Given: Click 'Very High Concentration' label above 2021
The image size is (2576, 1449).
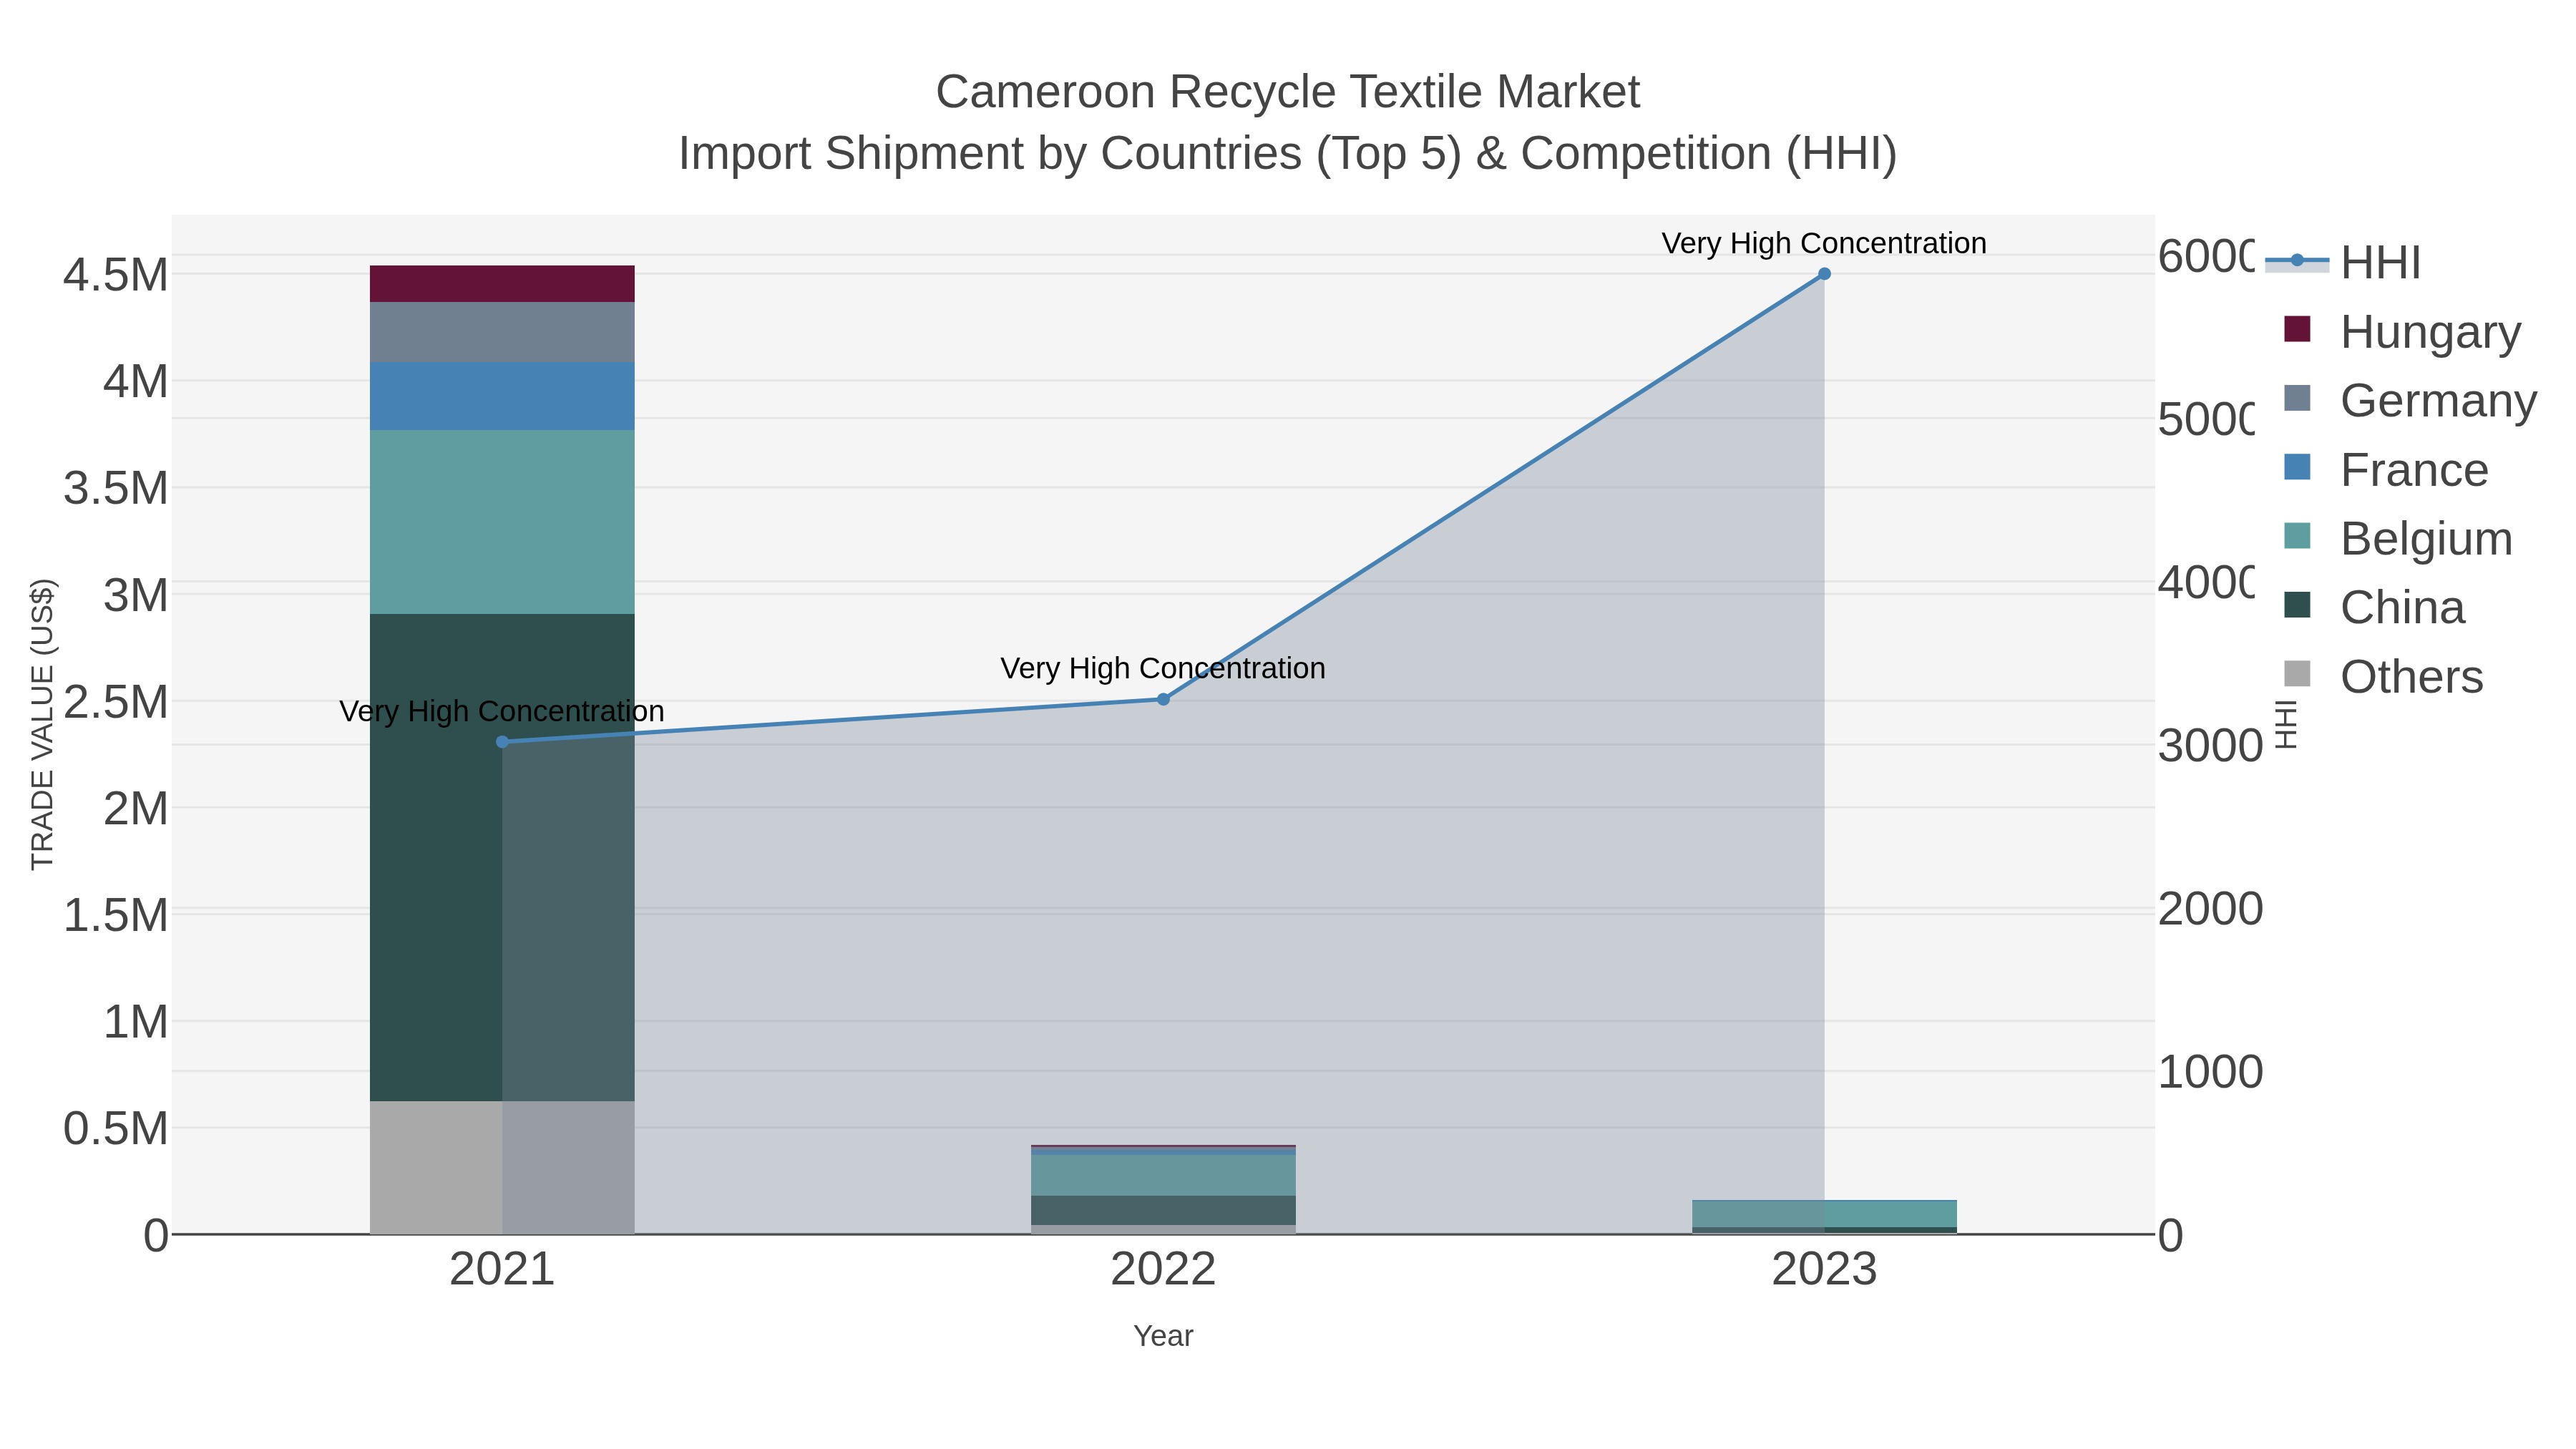Looking at the screenshot, I should 502,711.
